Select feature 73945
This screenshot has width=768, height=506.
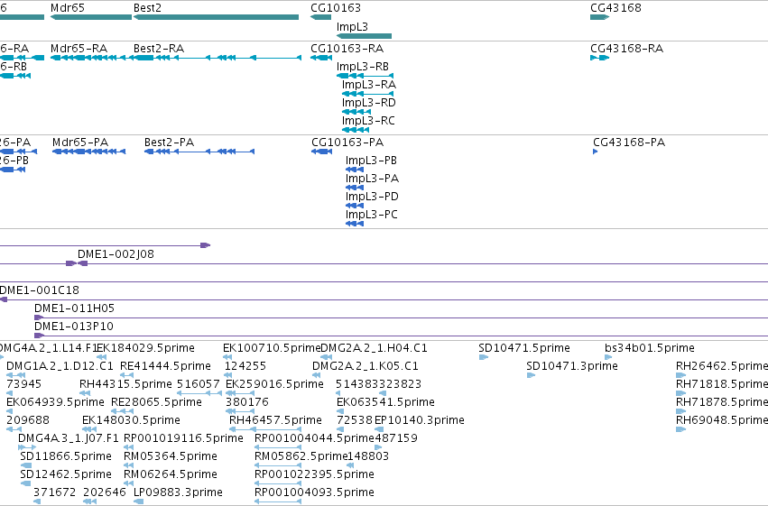point(9,393)
